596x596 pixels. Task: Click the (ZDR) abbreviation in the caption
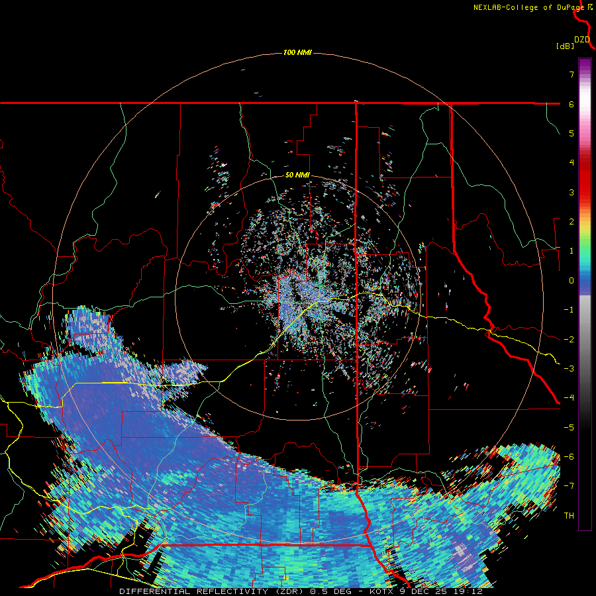[289, 591]
